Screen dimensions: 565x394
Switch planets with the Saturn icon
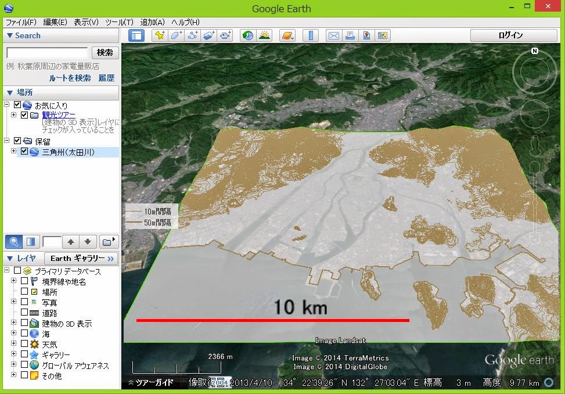click(287, 35)
